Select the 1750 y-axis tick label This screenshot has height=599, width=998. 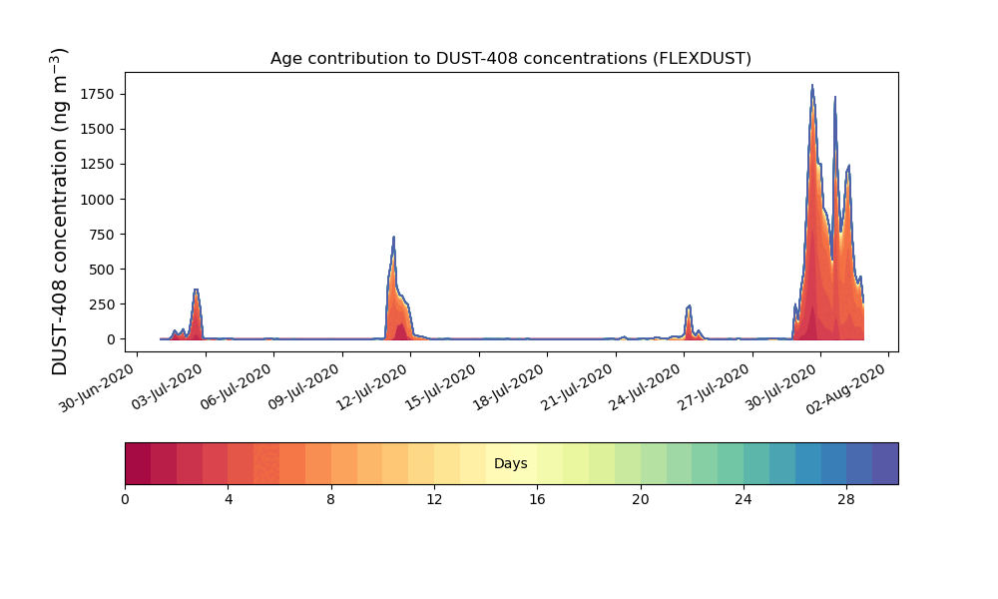(98, 94)
